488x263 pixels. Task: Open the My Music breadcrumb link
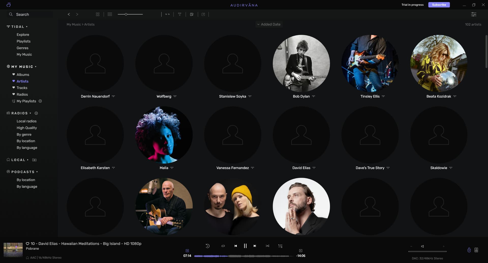pyautogui.click(x=73, y=24)
